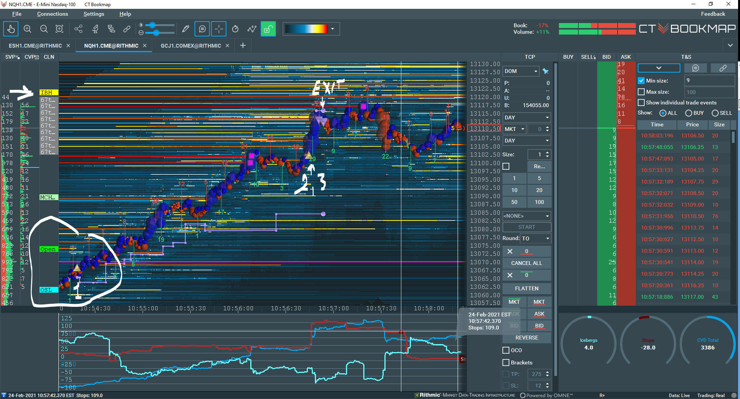Click the stacked layers configuration icon
This screenshot has height=399, width=740.
pos(111,29)
